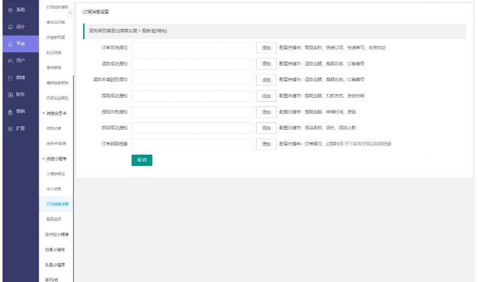Click 添加 button for 订单发货通知
The width and height of the screenshot is (478, 282).
pyautogui.click(x=266, y=48)
